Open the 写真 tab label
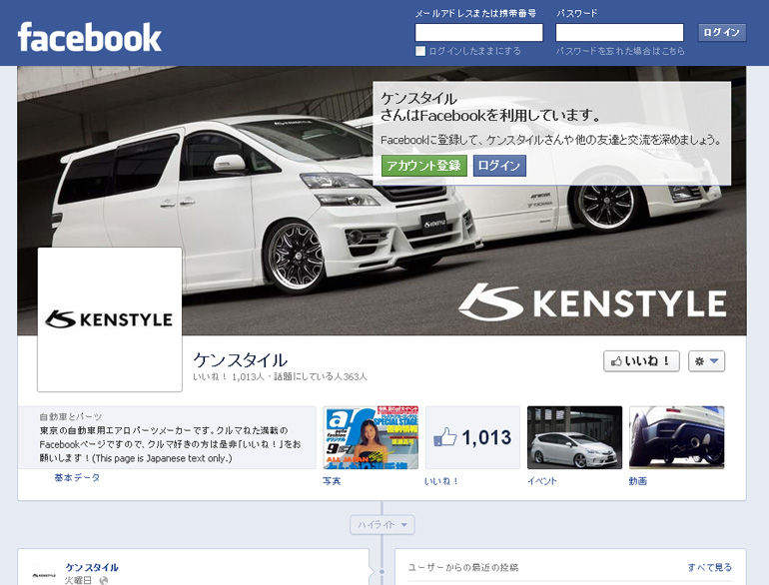This screenshot has width=769, height=585. point(332,481)
